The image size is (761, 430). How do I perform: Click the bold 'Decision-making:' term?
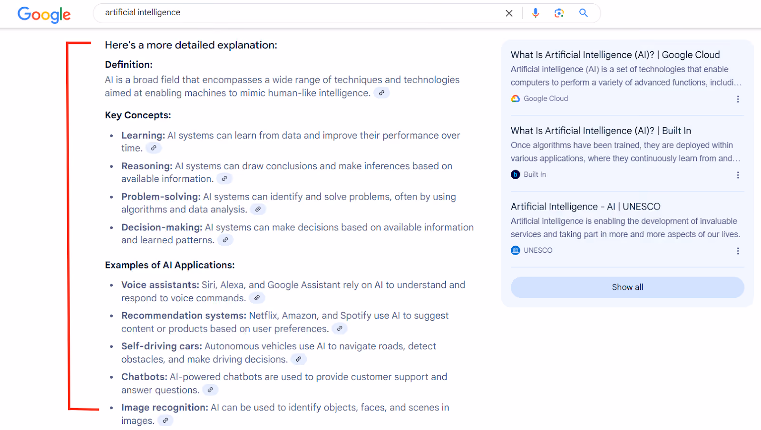tap(162, 228)
